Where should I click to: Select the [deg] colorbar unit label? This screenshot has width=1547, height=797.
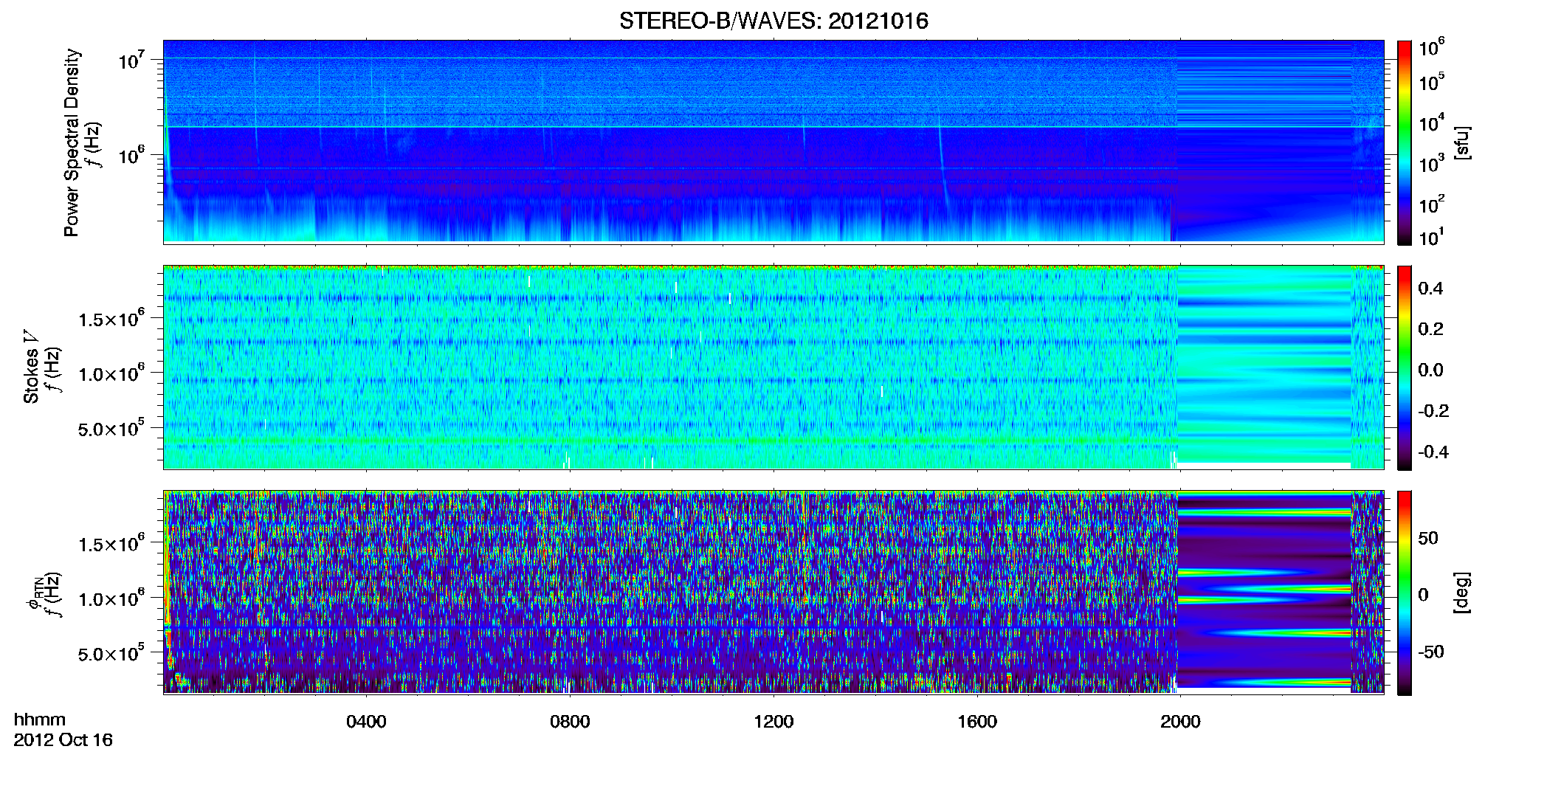tap(1462, 593)
